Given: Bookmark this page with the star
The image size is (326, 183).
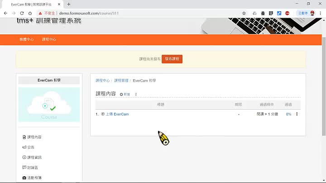Looking at the screenshot, I should click(244, 13).
